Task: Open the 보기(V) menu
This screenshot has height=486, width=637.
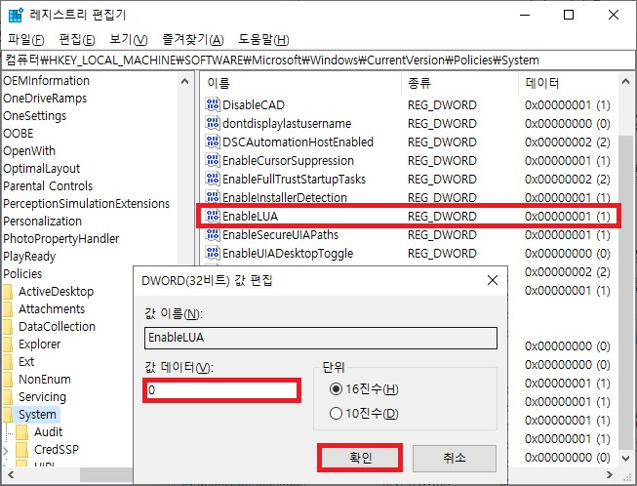Action: tap(129, 39)
